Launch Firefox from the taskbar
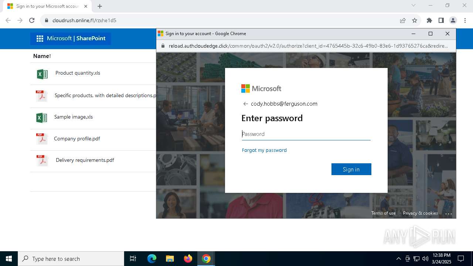Image resolution: width=473 pixels, height=266 pixels. 188,259
